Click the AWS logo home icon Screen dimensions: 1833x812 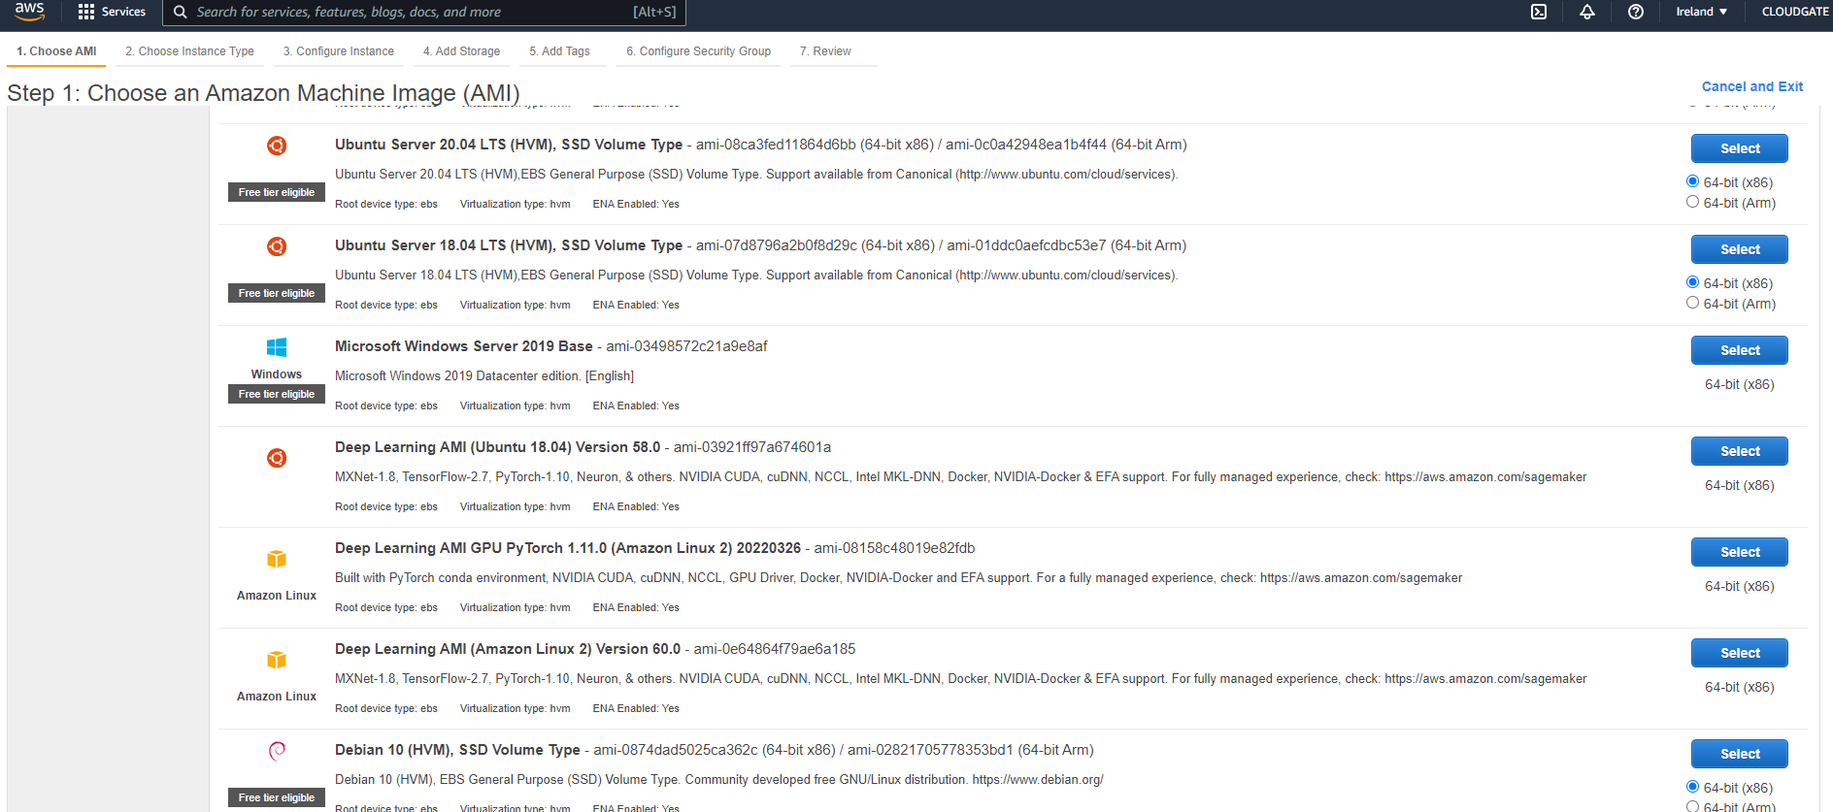point(29,11)
